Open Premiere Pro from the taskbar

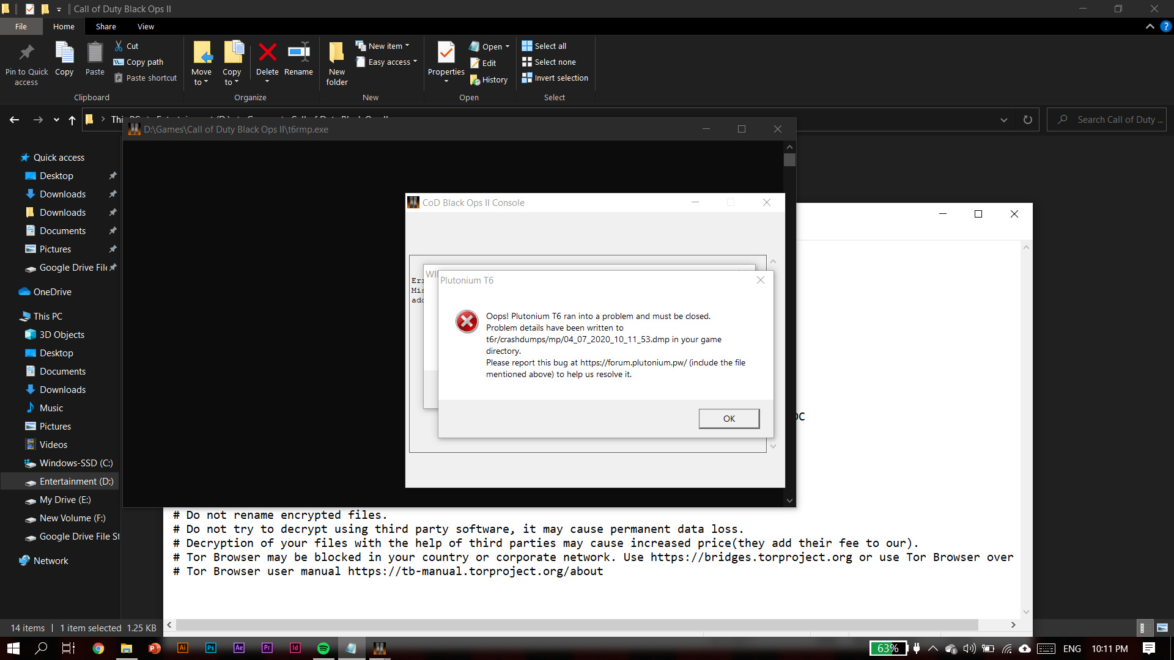(267, 648)
